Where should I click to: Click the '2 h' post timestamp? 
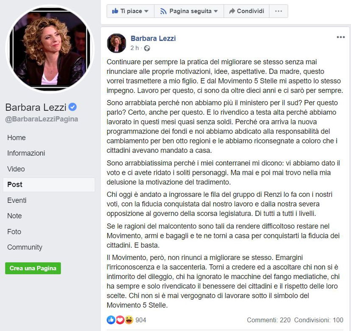coord(135,48)
